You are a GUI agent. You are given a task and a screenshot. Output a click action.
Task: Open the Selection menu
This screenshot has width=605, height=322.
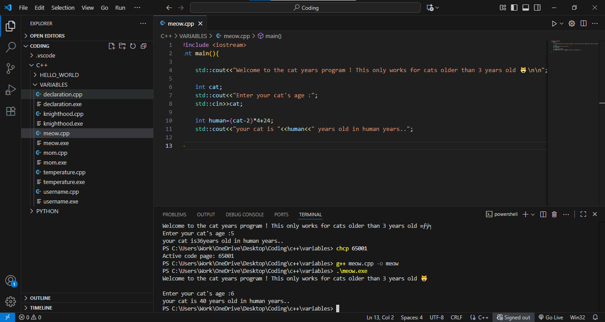pos(63,8)
